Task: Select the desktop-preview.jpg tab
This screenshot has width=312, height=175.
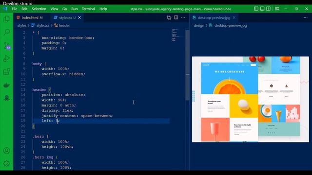Action: (x=214, y=17)
